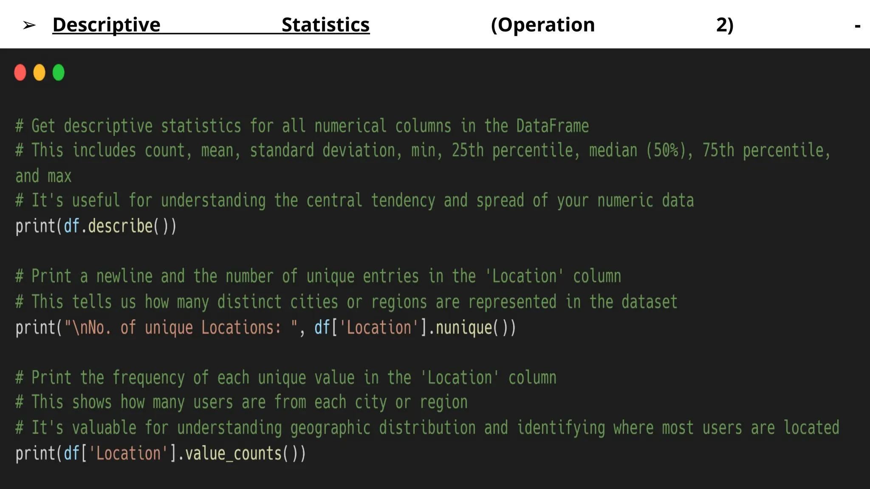Click comment about geographic distribution

coord(427,428)
